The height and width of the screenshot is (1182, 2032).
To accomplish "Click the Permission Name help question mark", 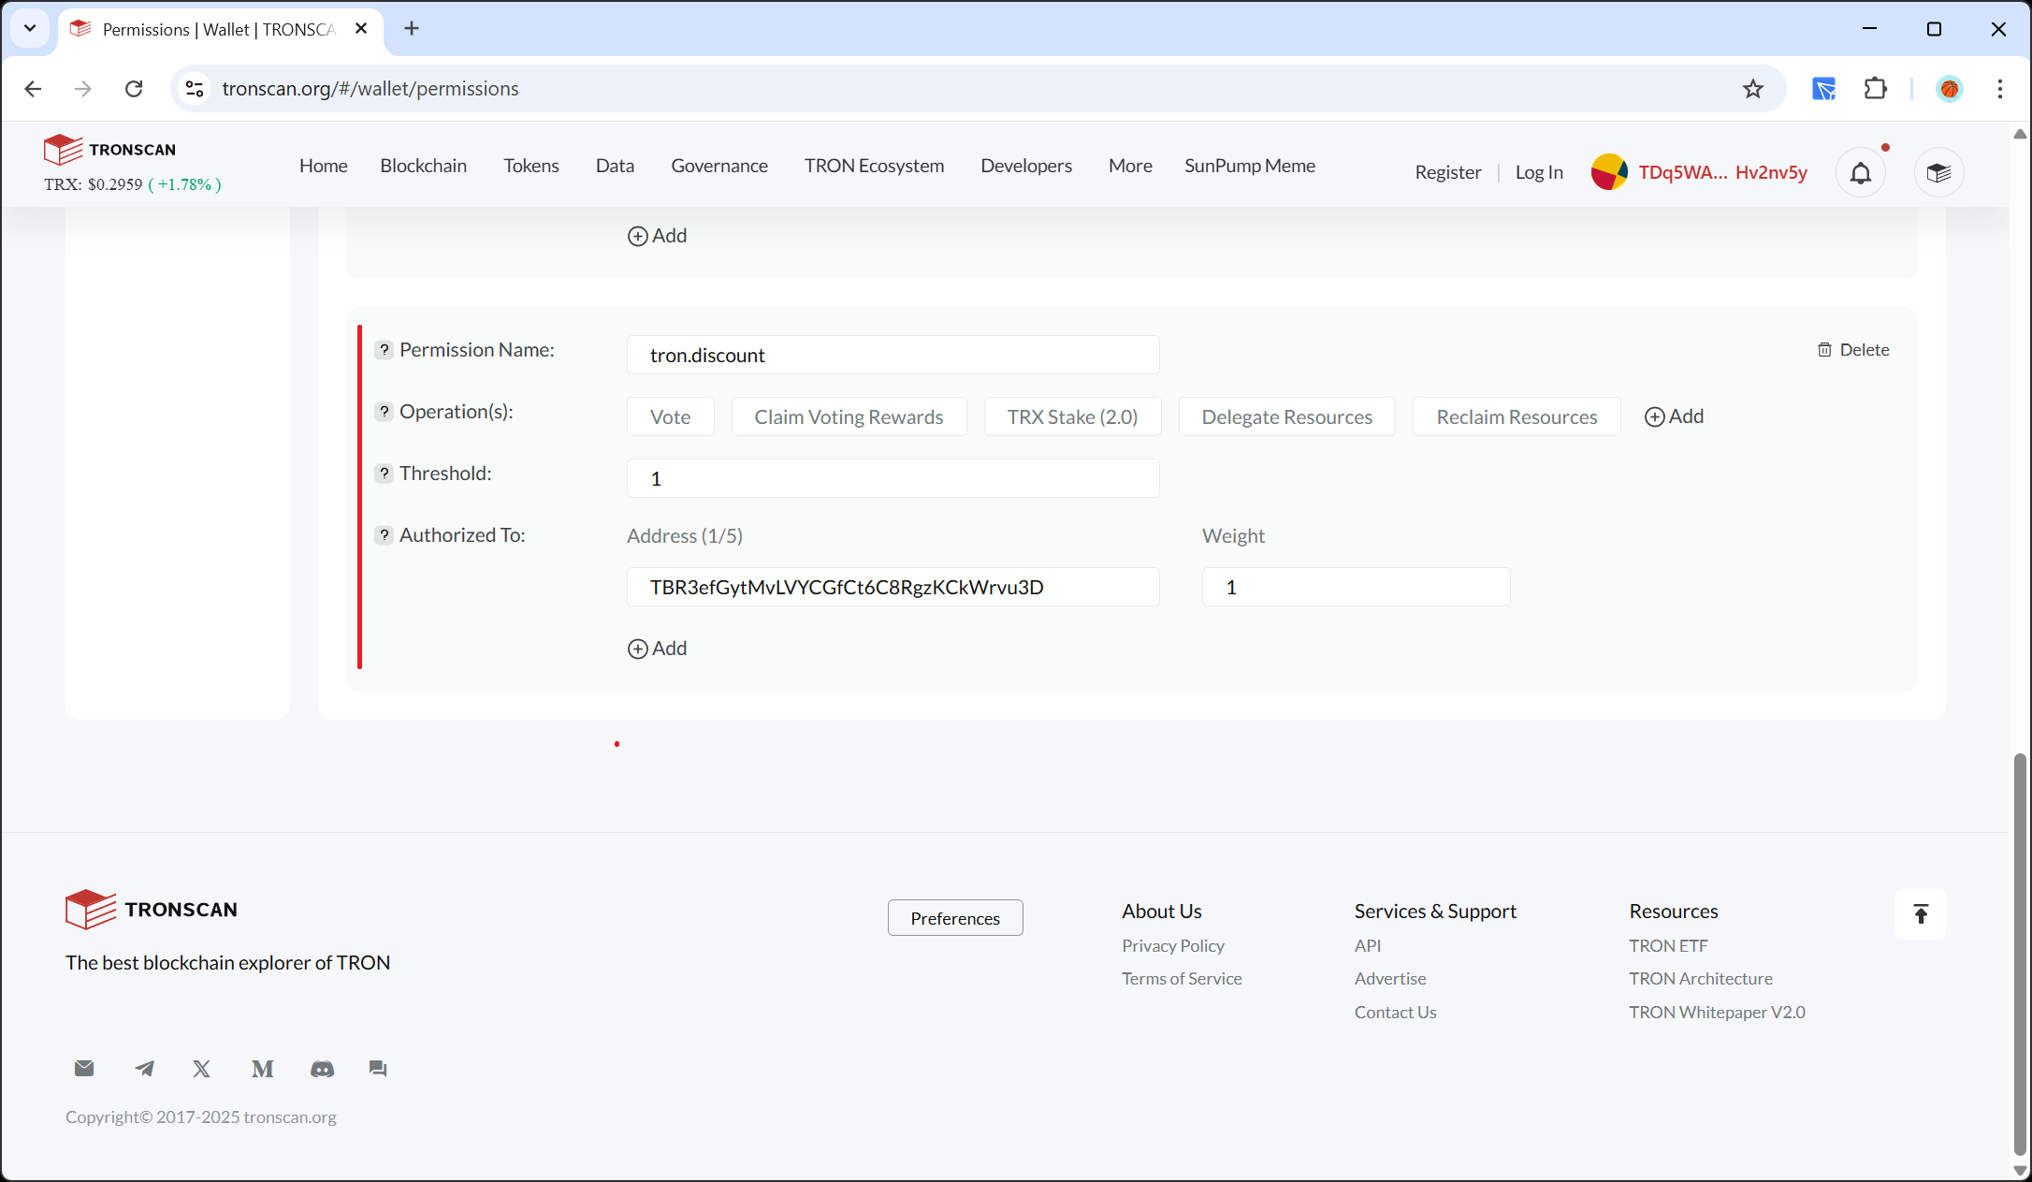I will [384, 350].
